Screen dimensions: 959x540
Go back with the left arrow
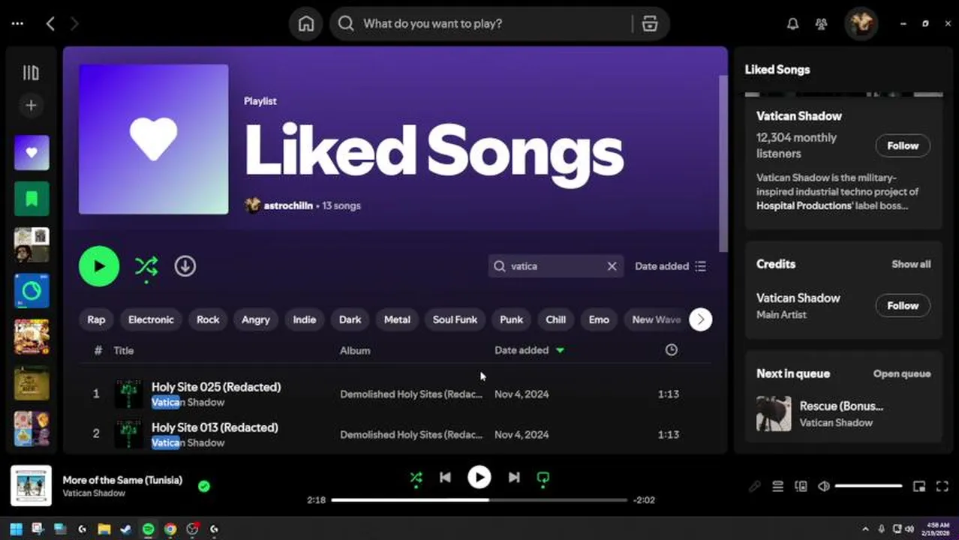click(50, 23)
